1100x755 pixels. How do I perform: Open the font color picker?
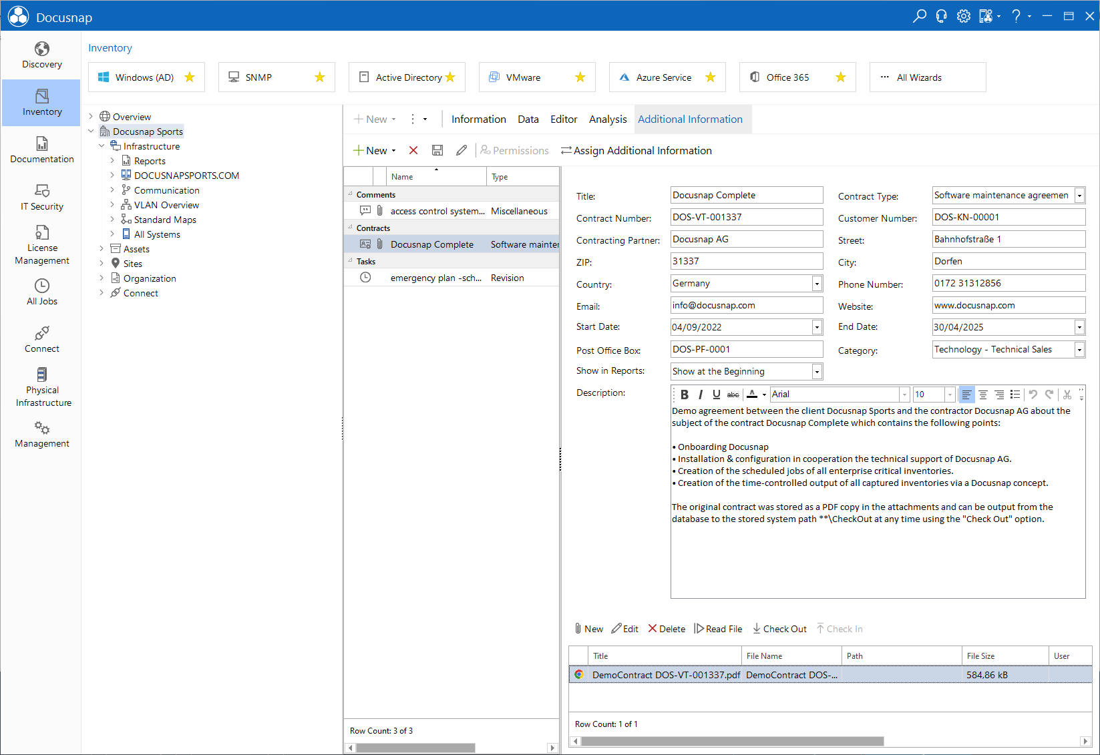(x=764, y=395)
